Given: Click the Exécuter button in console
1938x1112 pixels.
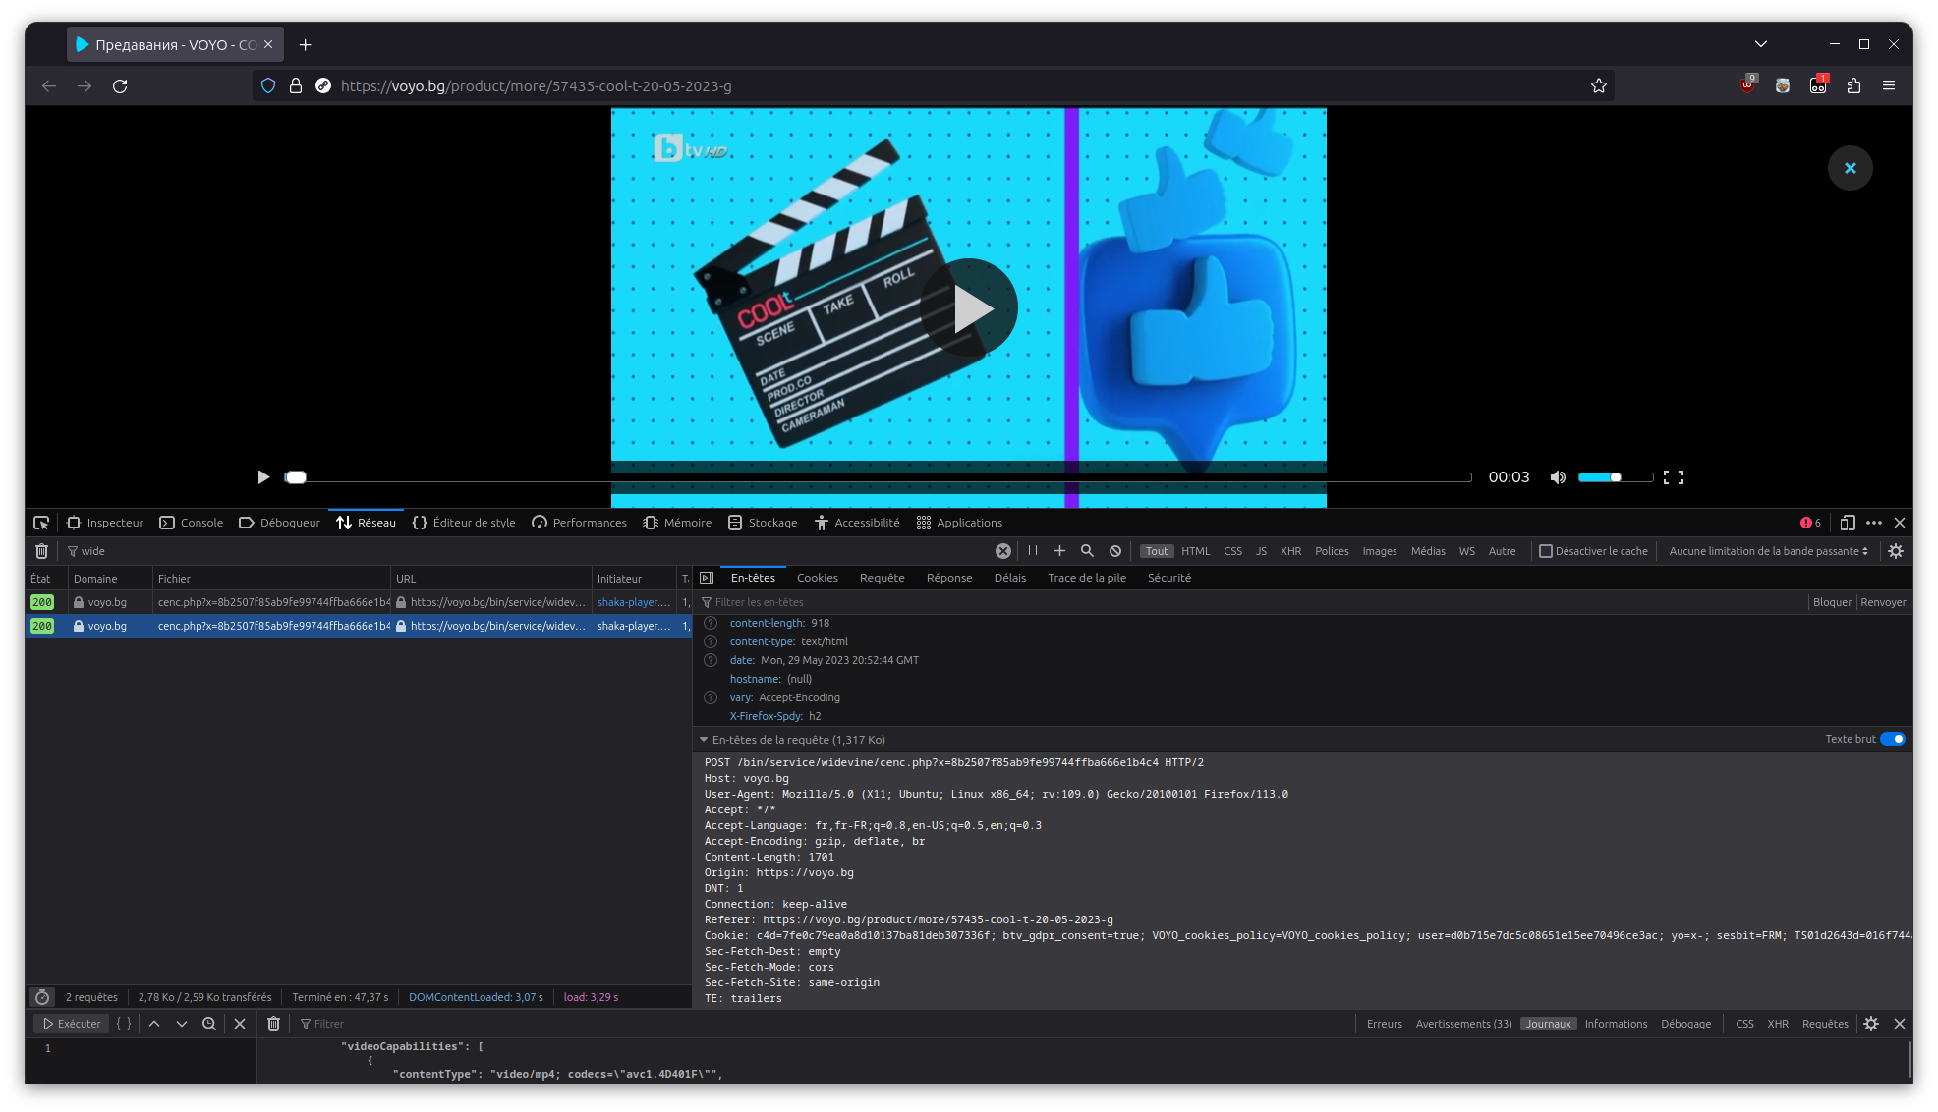Looking at the screenshot, I should point(71,1024).
